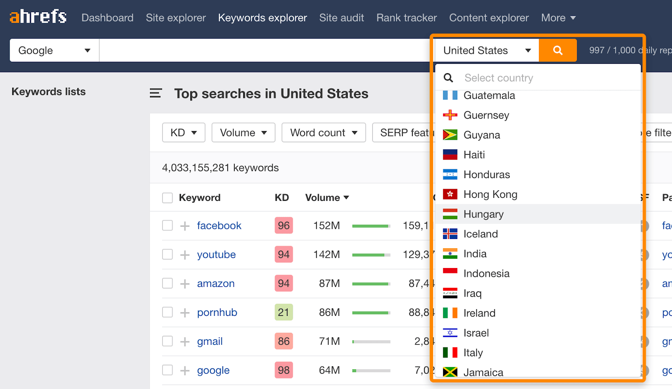Click the Hungary flag icon
This screenshot has width=672, height=389.
(x=450, y=214)
